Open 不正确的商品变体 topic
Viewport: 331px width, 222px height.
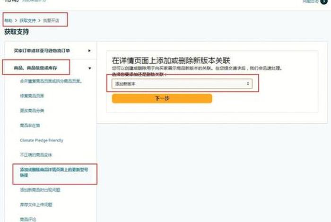[36, 155]
